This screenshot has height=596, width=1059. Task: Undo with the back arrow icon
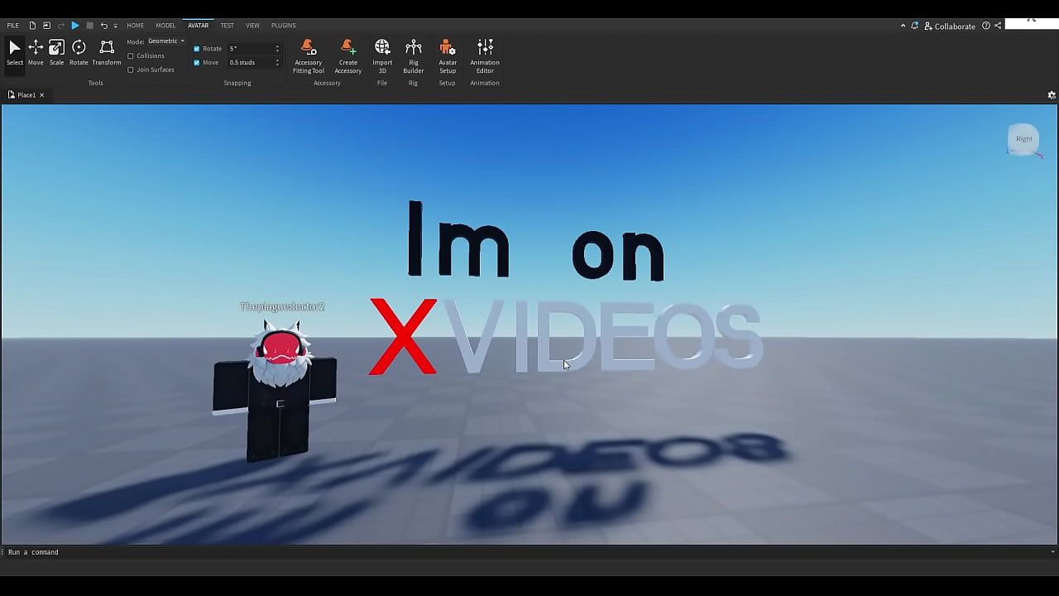[104, 26]
